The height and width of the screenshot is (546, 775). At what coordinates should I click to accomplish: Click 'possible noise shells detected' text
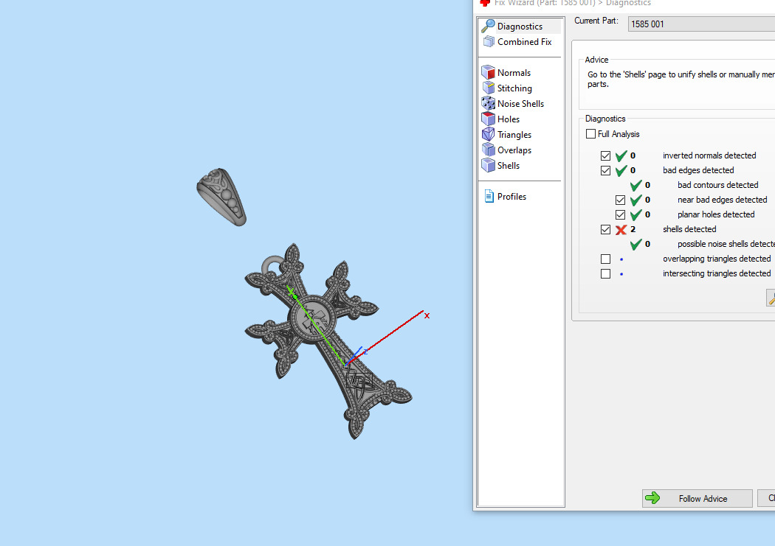pos(726,244)
